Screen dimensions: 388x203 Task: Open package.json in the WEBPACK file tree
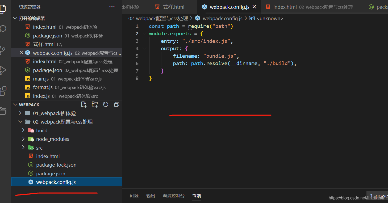[66, 174]
